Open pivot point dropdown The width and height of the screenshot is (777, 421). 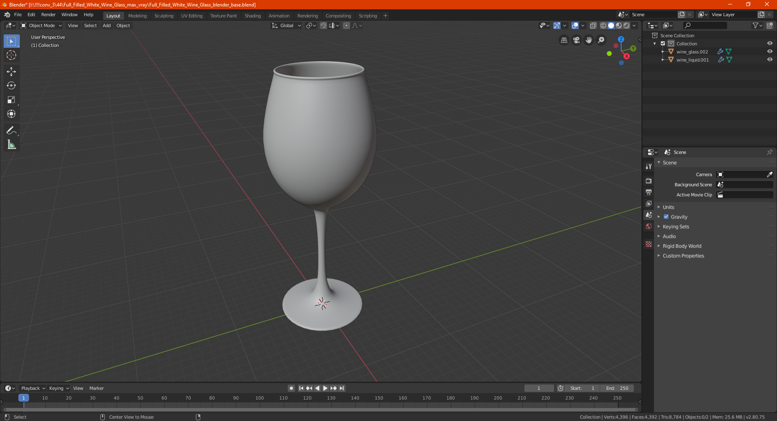point(311,26)
